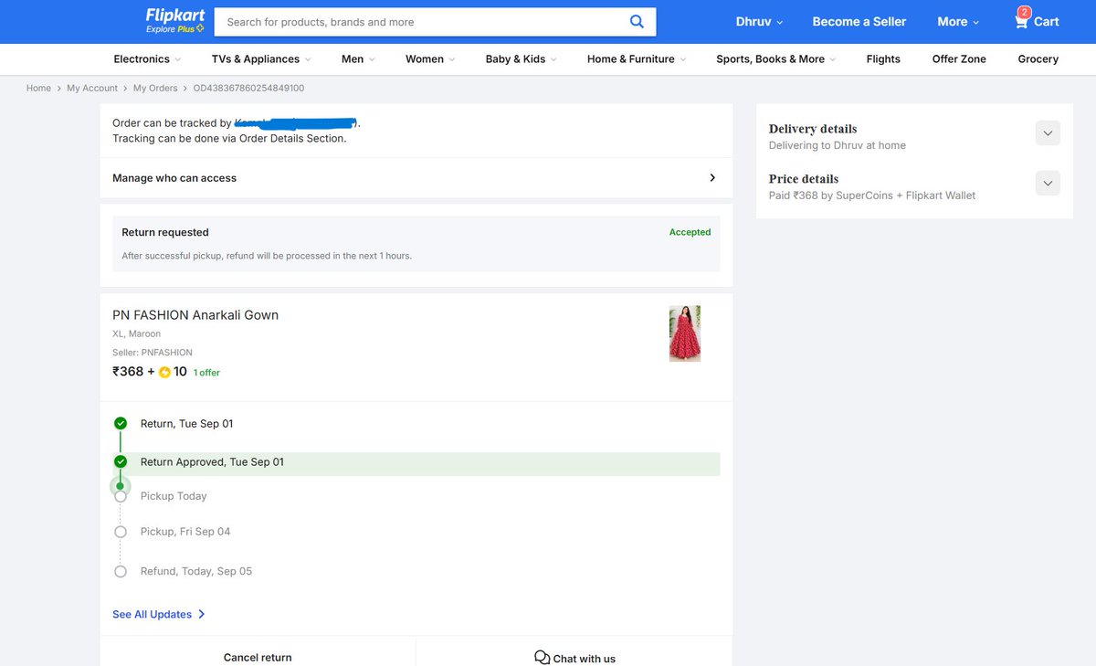Click the Flipkart Explore Plus logo

pos(175,21)
